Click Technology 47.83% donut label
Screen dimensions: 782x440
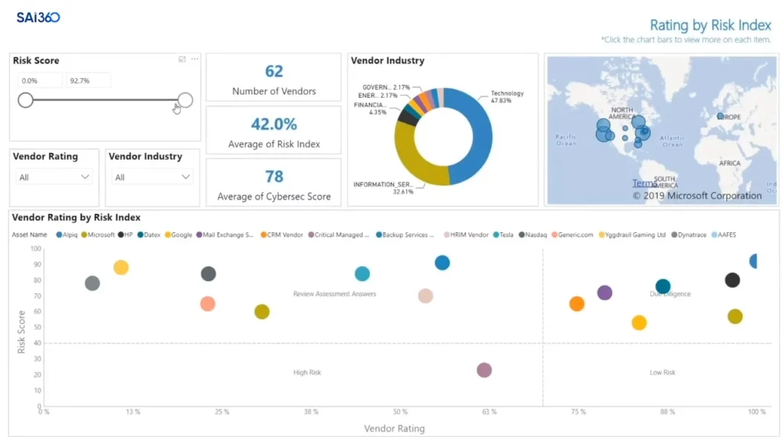507,97
